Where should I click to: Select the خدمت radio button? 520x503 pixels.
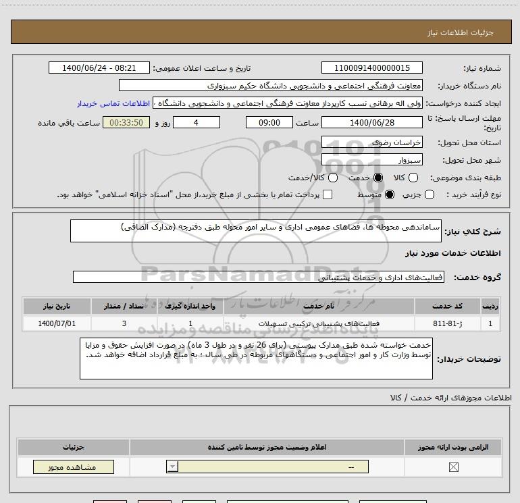(x=378, y=178)
